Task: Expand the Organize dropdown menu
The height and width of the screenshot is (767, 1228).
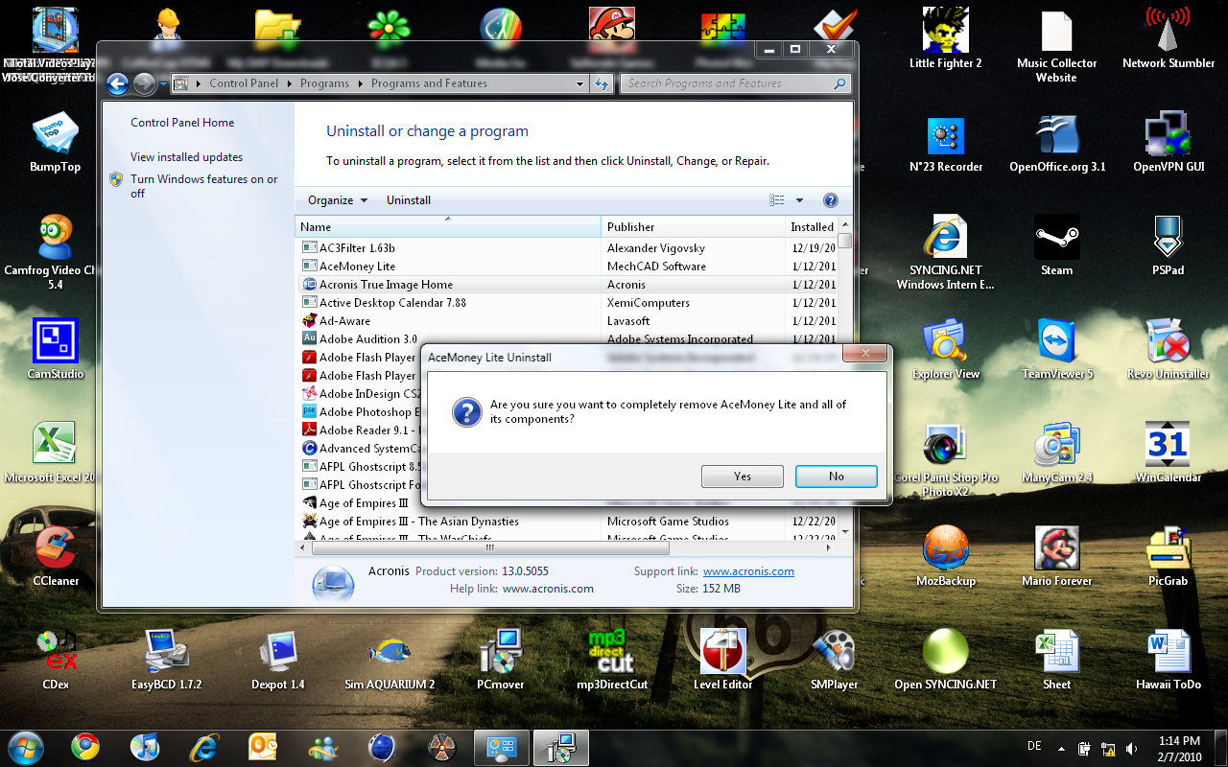Action: pyautogui.click(x=337, y=200)
